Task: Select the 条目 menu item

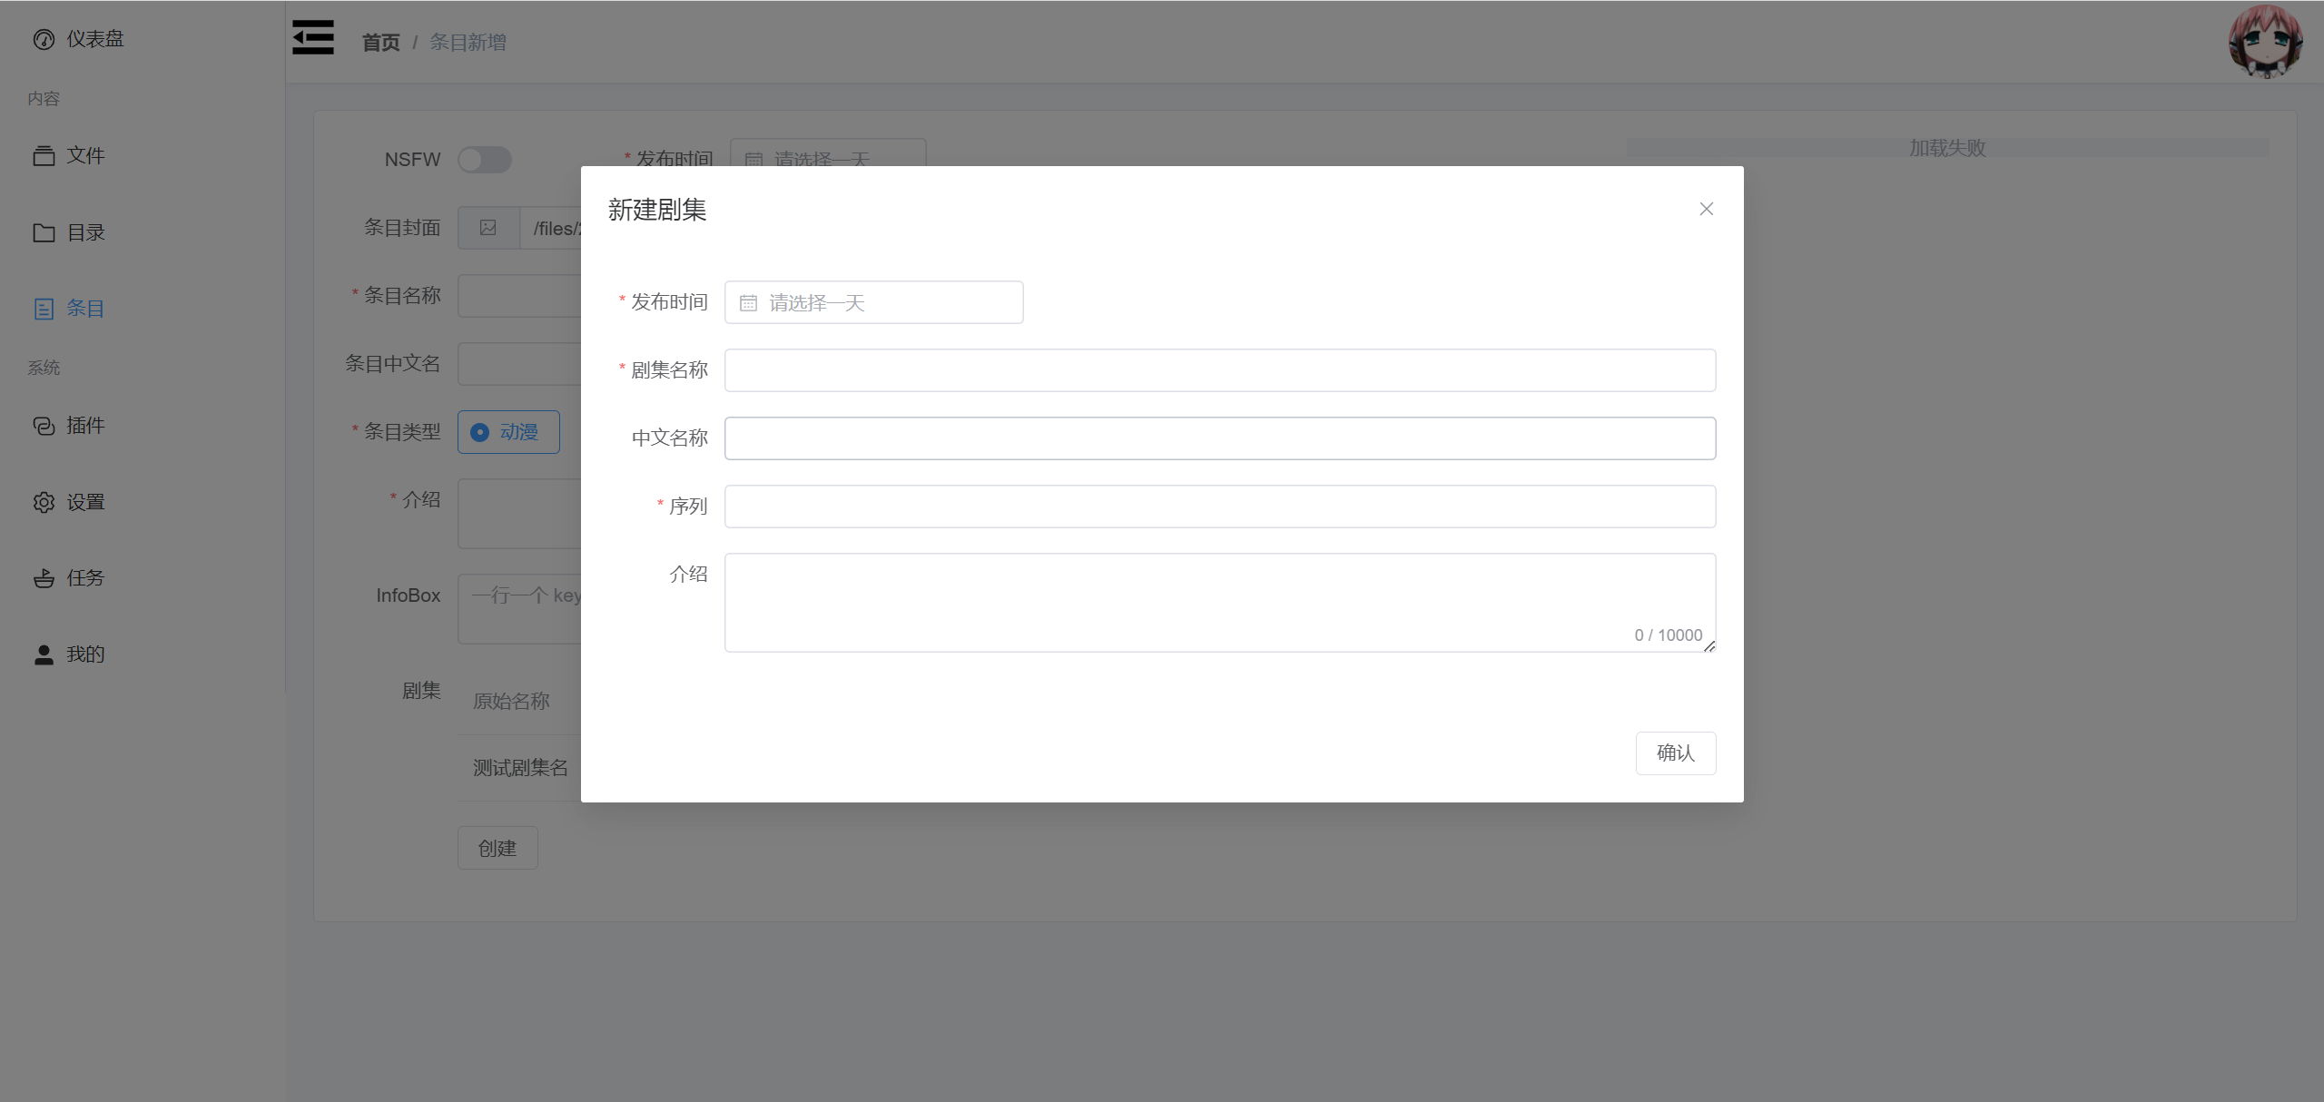Action: click(143, 309)
